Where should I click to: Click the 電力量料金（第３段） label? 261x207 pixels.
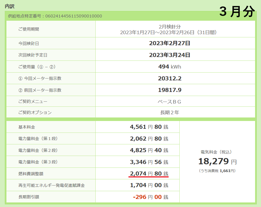click(38, 162)
